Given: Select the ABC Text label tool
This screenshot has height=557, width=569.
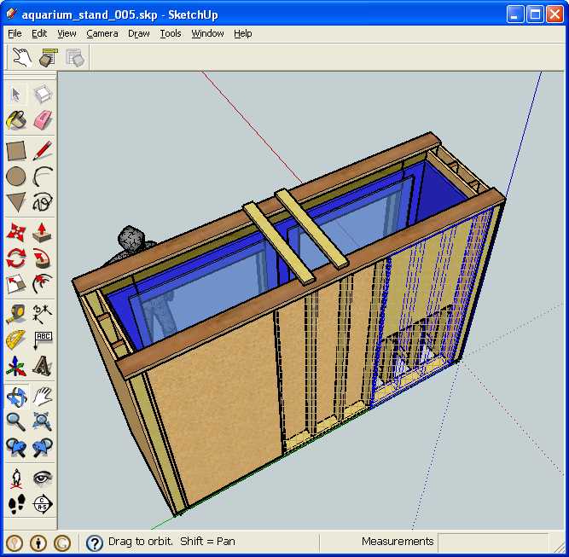Looking at the screenshot, I should (x=43, y=340).
